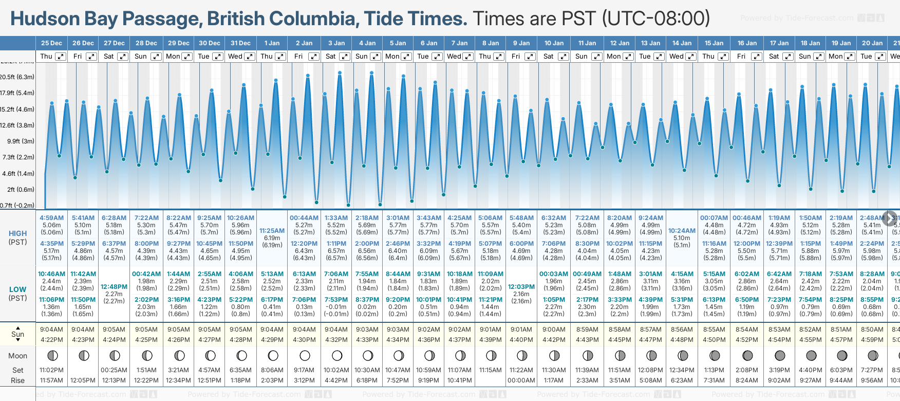Select the 2 Jan date header
900x401 pixels.
click(x=304, y=43)
